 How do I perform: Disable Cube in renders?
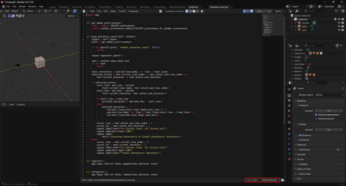[x=343, y=26]
